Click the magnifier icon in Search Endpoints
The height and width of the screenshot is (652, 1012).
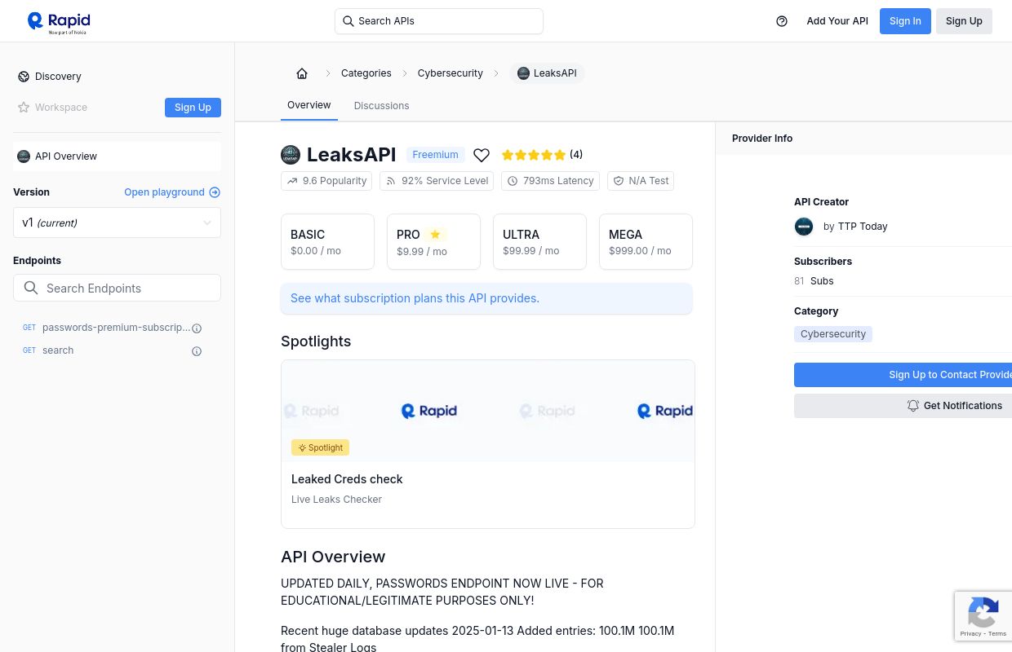pos(31,288)
